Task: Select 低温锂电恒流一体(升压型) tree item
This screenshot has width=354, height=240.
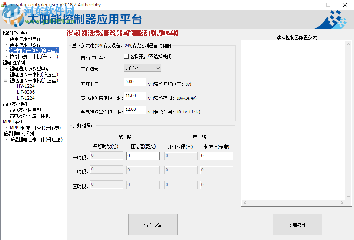Action: click(x=36, y=140)
